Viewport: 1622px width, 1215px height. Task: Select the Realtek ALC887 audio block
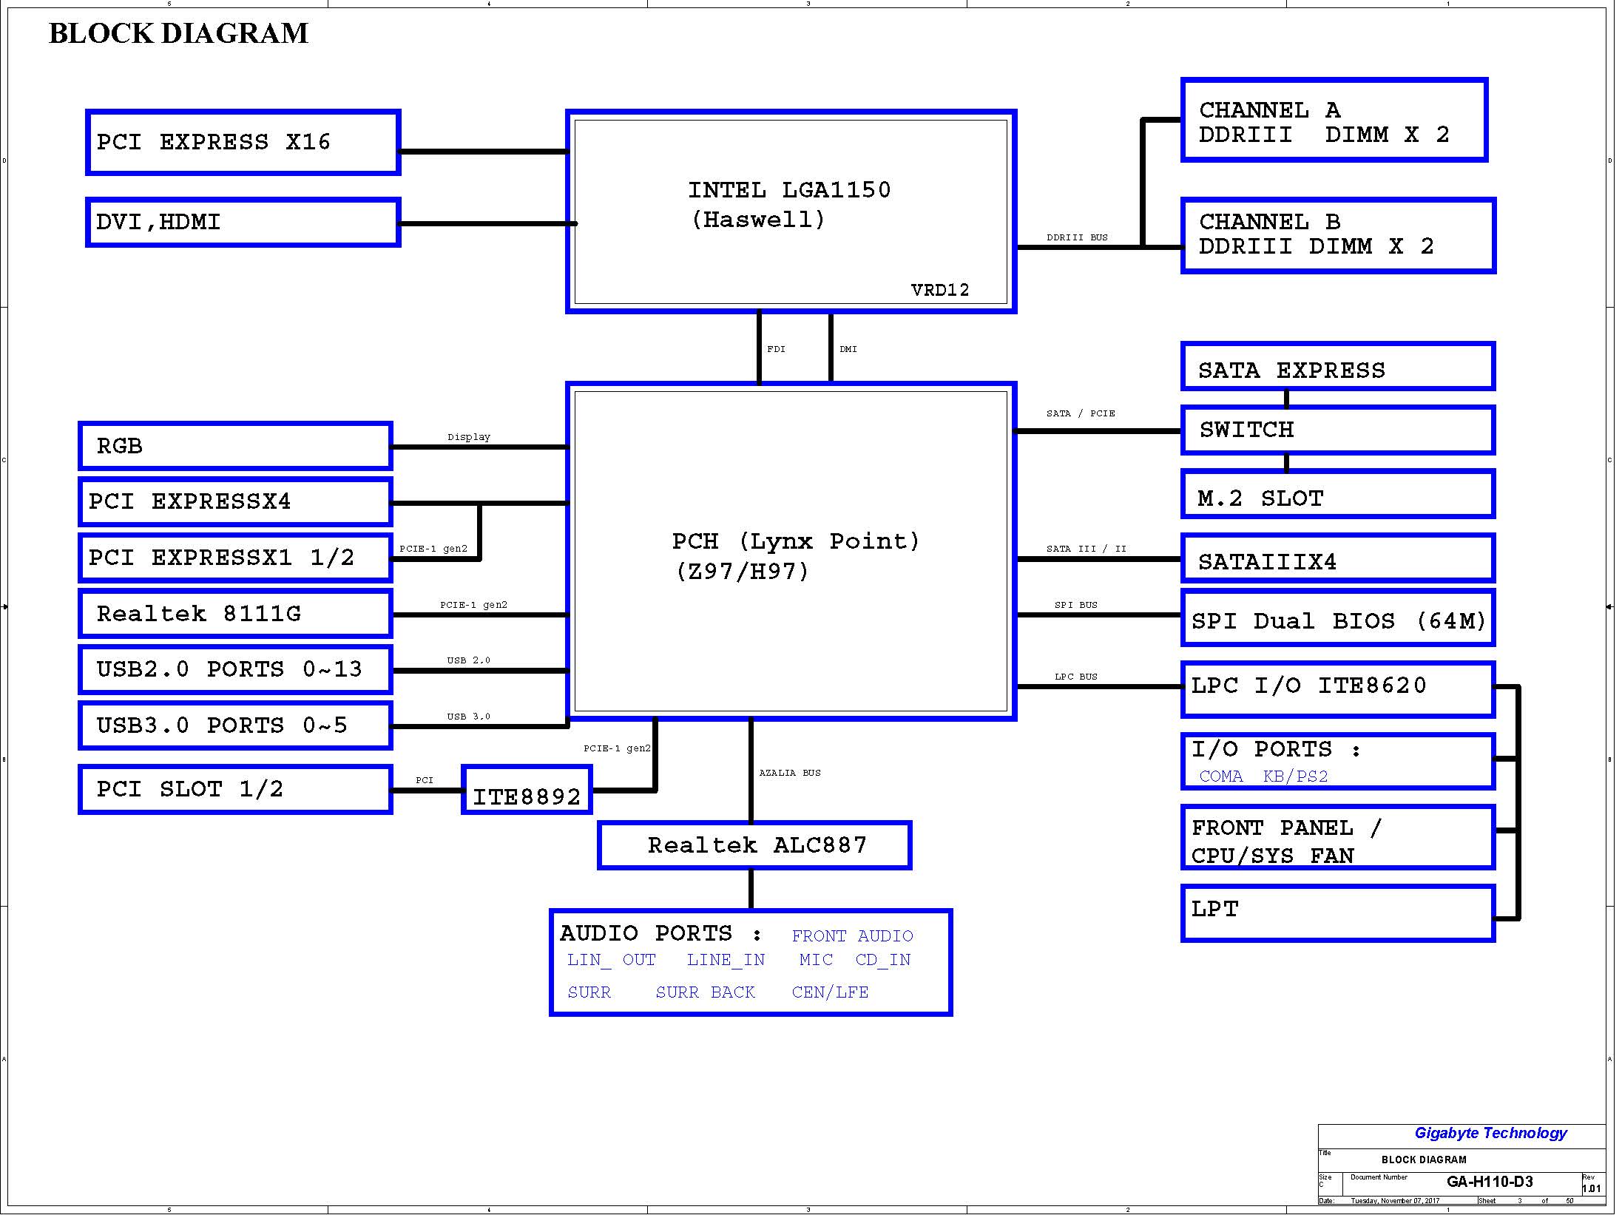coord(754,845)
